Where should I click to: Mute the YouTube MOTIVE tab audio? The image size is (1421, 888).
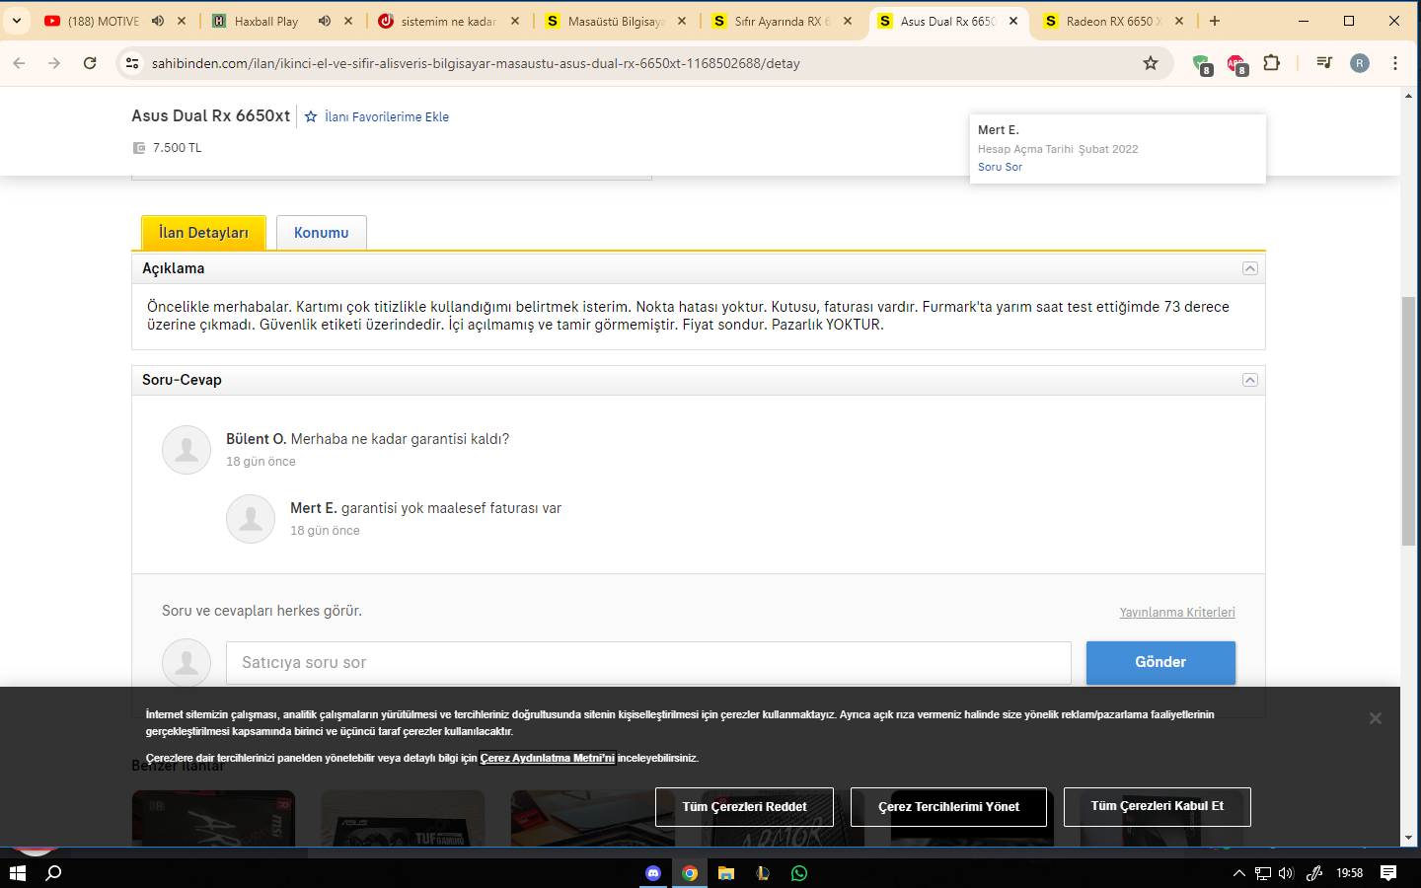click(x=158, y=21)
